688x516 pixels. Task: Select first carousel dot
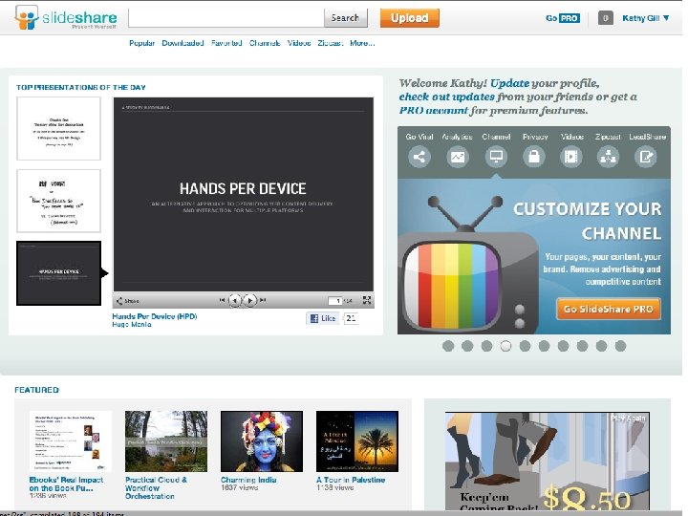(x=448, y=346)
